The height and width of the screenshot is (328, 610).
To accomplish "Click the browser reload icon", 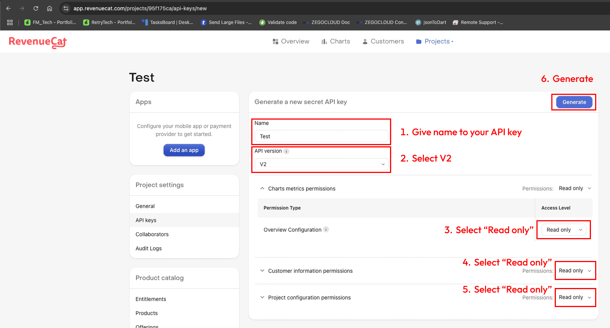I will pos(36,8).
